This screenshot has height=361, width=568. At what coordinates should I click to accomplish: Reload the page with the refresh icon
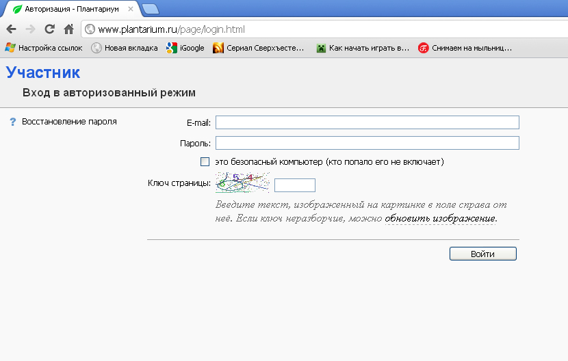(x=49, y=29)
